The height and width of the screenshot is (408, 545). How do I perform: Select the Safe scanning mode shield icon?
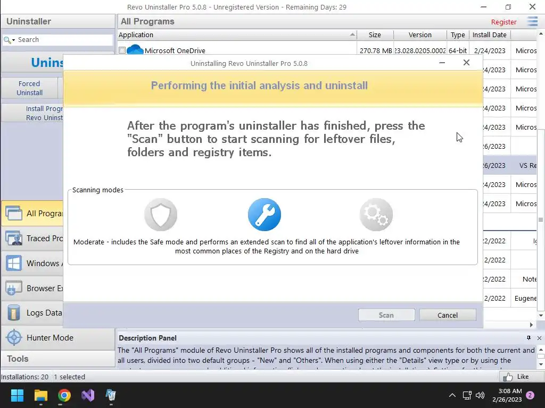161,215
